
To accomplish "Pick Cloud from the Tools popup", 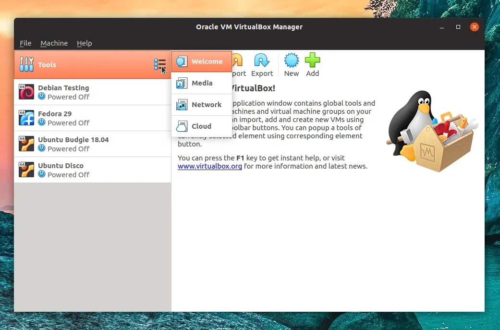I will 202,126.
